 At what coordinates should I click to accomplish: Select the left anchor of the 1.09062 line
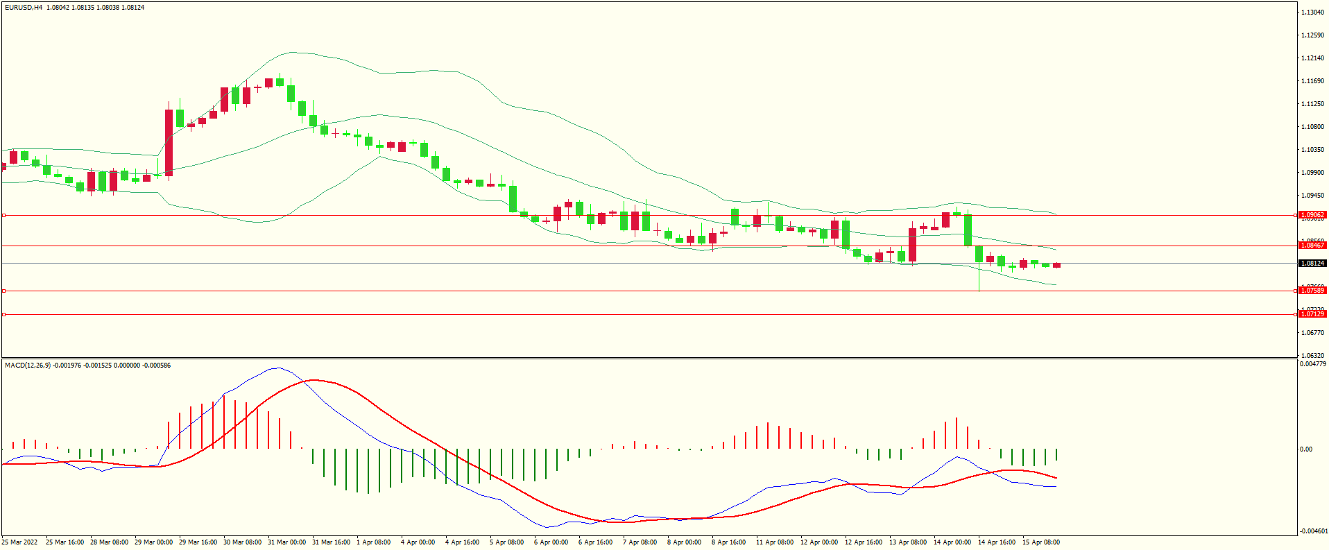pyautogui.click(x=3, y=216)
